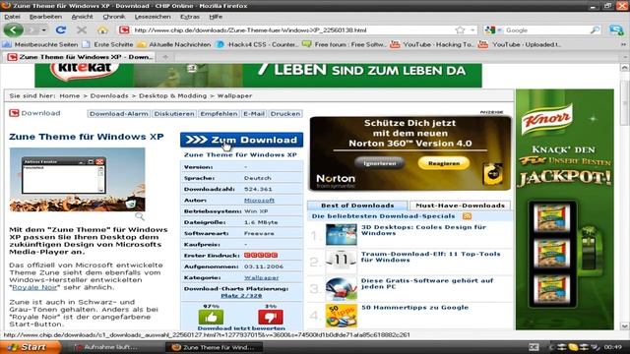Image resolution: width=630 pixels, height=354 pixels.
Task: Open the Free forum bookmark
Action: pos(345,44)
